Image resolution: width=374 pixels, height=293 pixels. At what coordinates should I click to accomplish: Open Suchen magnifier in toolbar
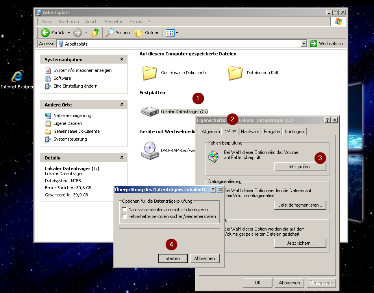click(x=118, y=33)
